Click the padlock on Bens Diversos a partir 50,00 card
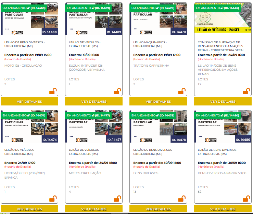Screen dimensions: 253x214 tap(246, 199)
